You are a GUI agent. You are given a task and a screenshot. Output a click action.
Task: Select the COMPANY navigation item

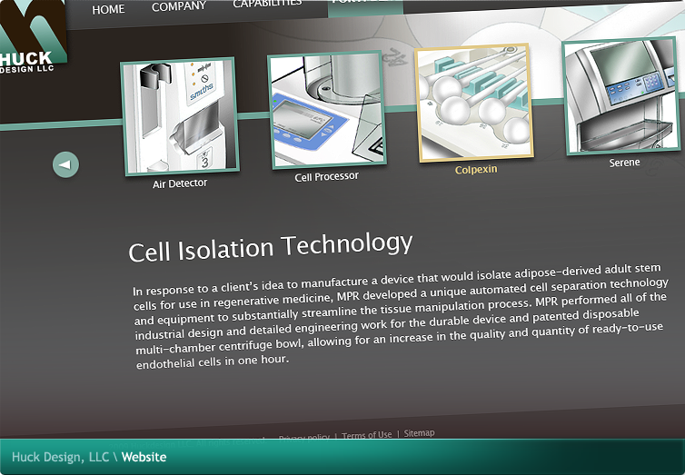pos(179,7)
